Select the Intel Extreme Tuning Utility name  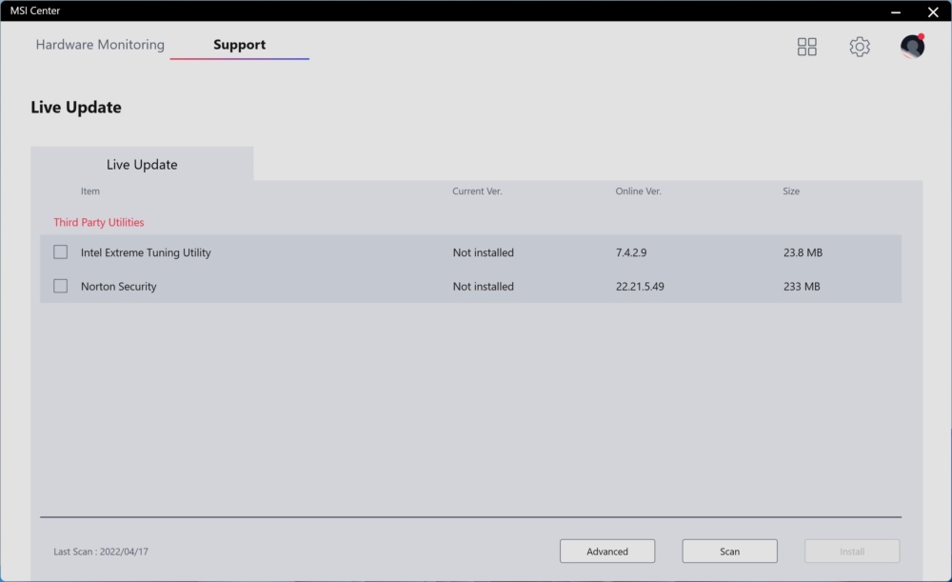click(x=146, y=252)
